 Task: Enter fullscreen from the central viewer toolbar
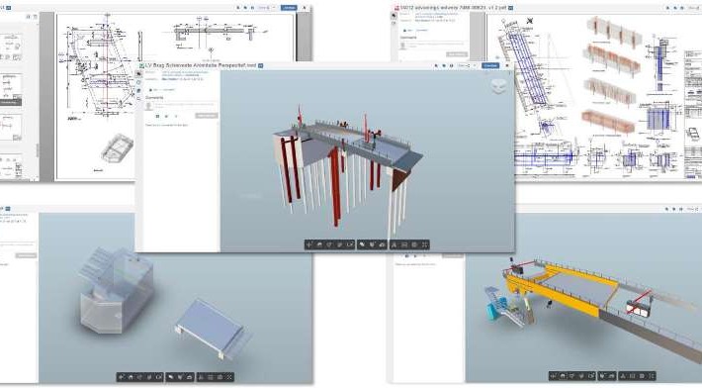[425, 244]
